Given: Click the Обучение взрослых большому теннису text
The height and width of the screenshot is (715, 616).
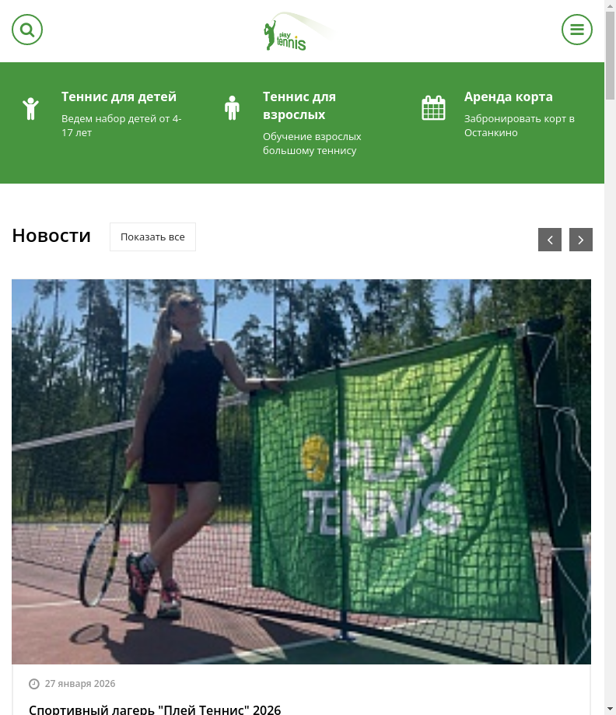Looking at the screenshot, I should click(312, 143).
